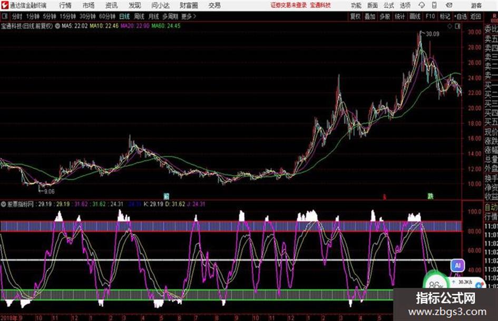Click the 游客 guest account label

pos(476,5)
